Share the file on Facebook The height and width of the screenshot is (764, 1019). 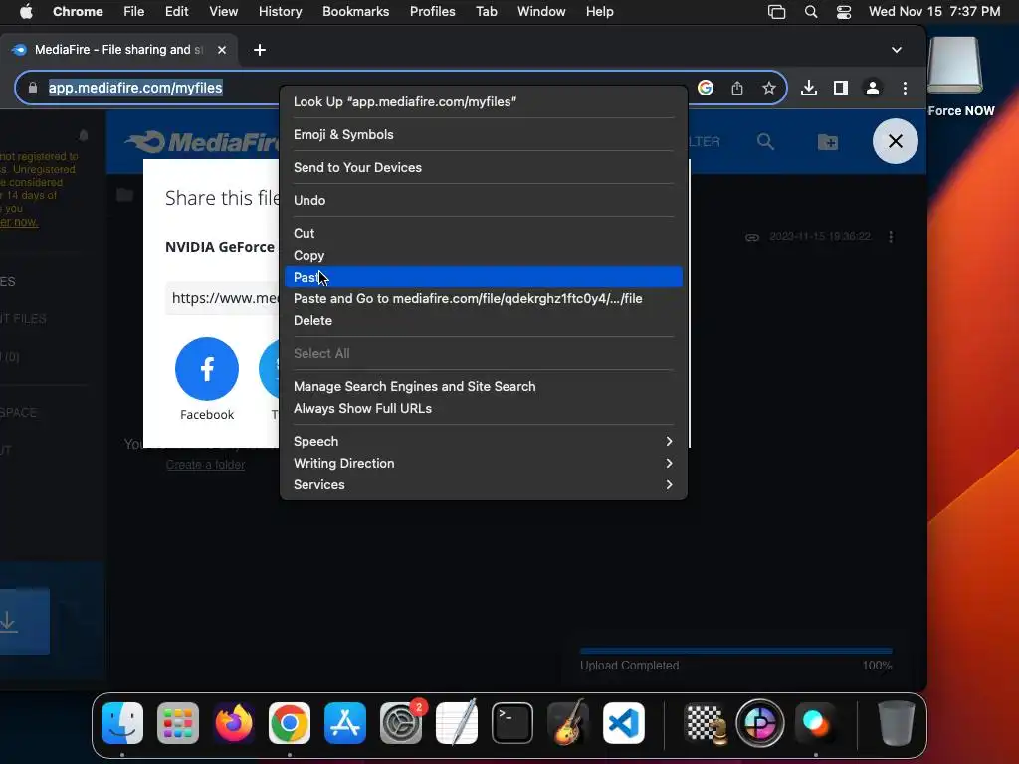[207, 369]
